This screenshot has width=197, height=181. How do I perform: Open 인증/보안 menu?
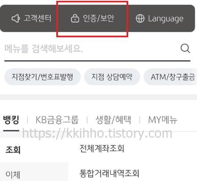[92, 18]
